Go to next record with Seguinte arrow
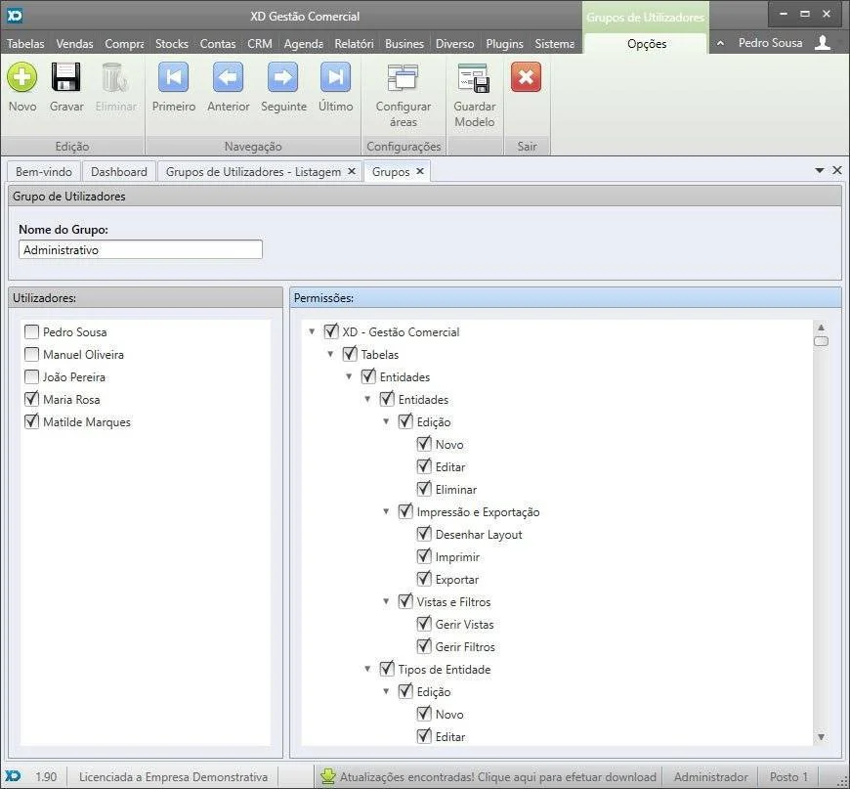The image size is (850, 789). (283, 77)
